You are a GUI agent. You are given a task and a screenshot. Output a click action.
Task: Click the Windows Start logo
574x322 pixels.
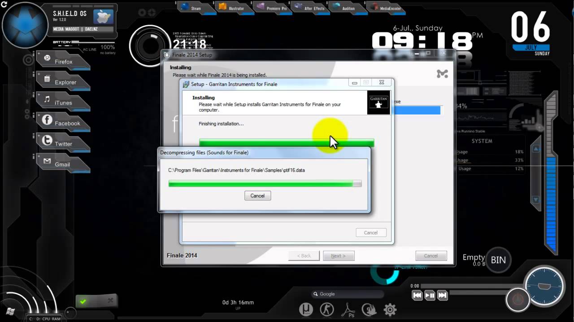[11, 311]
